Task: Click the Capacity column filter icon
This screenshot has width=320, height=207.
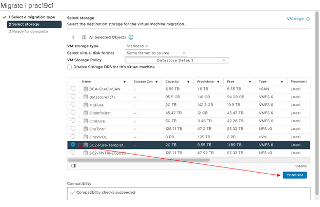Action: coord(188,82)
